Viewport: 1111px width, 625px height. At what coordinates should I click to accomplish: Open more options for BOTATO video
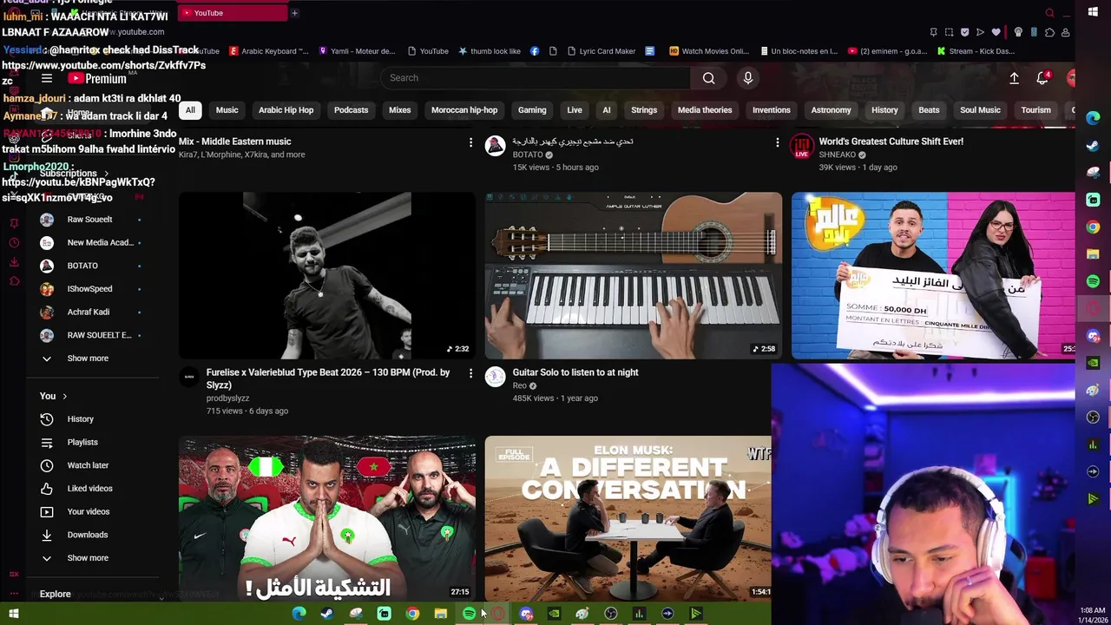(777, 142)
